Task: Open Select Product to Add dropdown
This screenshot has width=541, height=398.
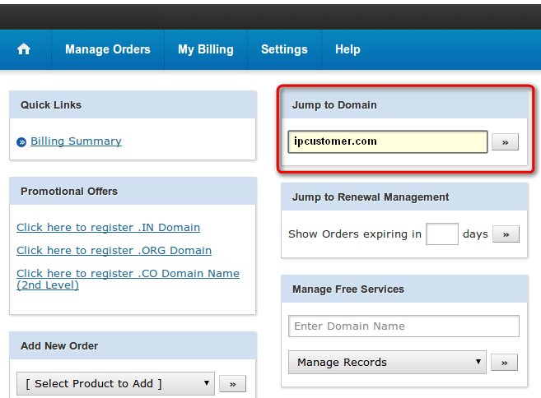Action: point(115,383)
